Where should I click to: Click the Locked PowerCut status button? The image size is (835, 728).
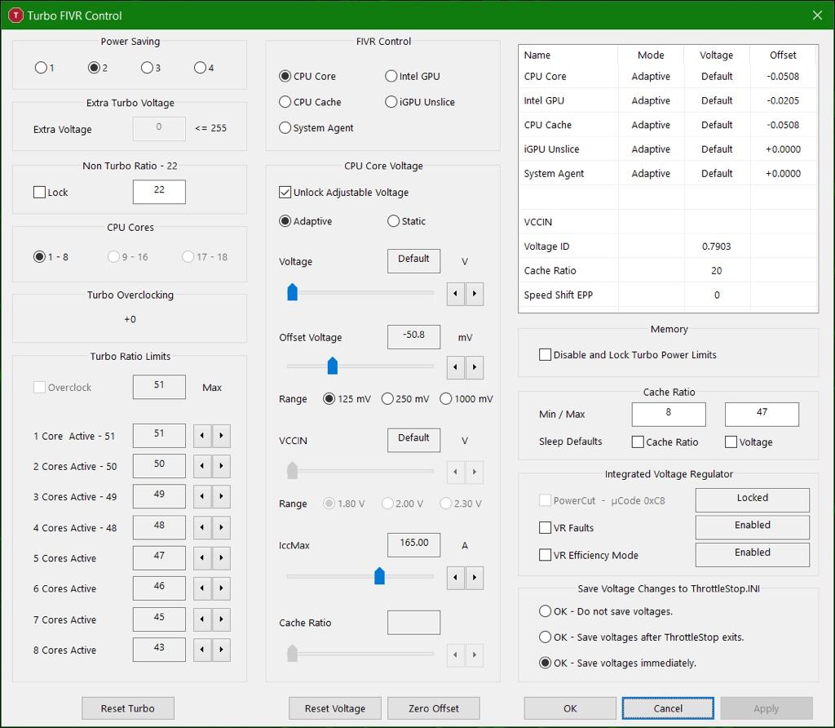click(753, 500)
